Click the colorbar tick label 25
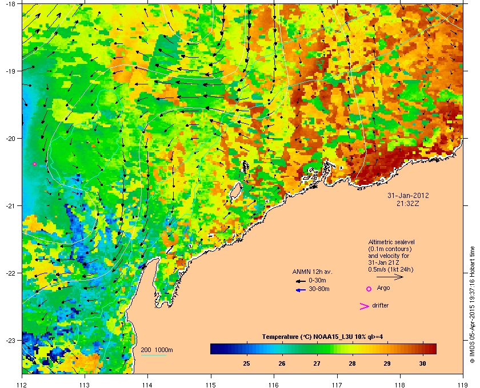Viewport: 480px width, 388px height. 246,363
